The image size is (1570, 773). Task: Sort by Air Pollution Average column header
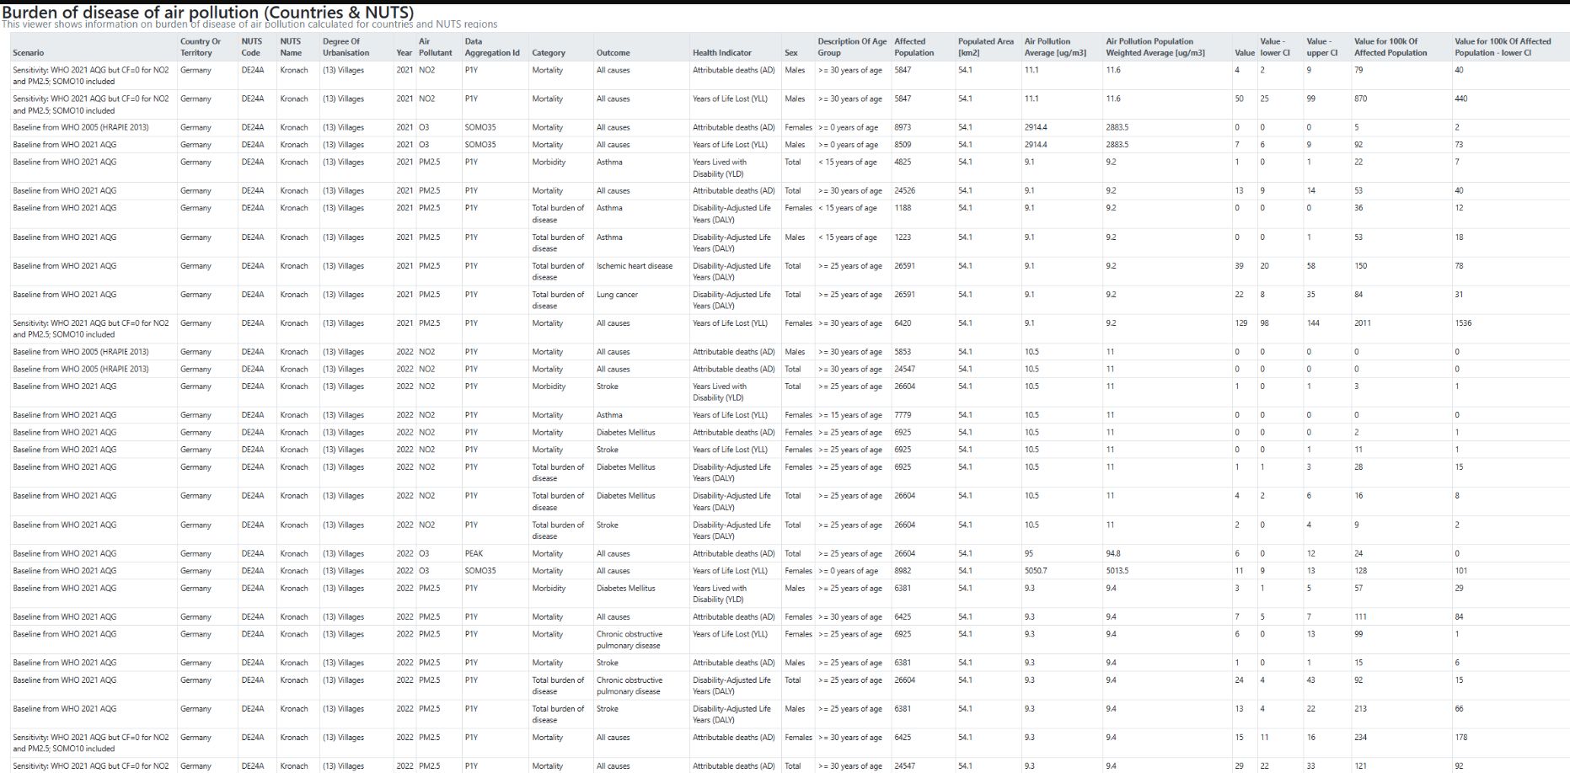1055,47
